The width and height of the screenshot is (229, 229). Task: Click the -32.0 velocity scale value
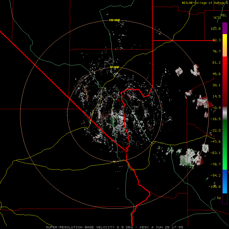pyautogui.click(x=216, y=131)
